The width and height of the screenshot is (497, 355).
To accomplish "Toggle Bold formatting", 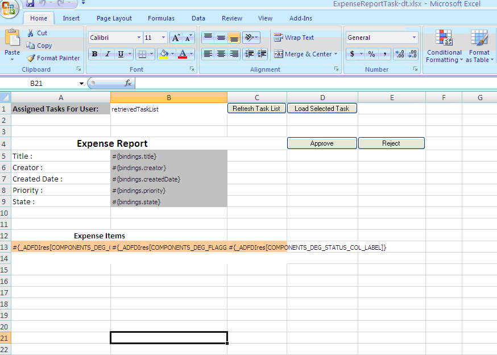I will click(x=94, y=54).
